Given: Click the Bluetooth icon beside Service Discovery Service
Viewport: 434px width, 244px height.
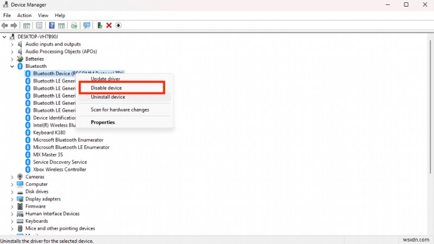Looking at the screenshot, I should [28, 162].
